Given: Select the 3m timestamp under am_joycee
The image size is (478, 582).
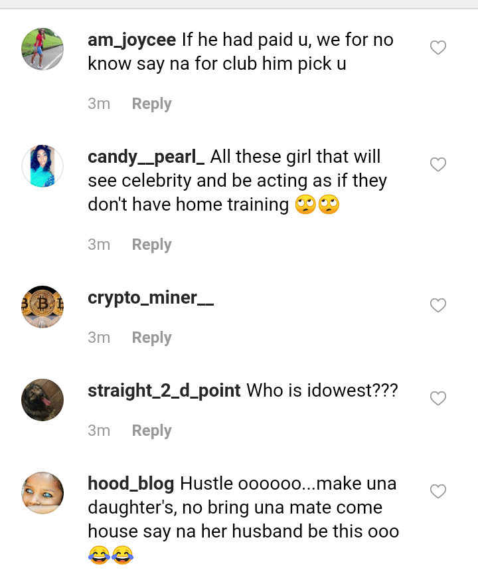Looking at the screenshot, I should [99, 104].
